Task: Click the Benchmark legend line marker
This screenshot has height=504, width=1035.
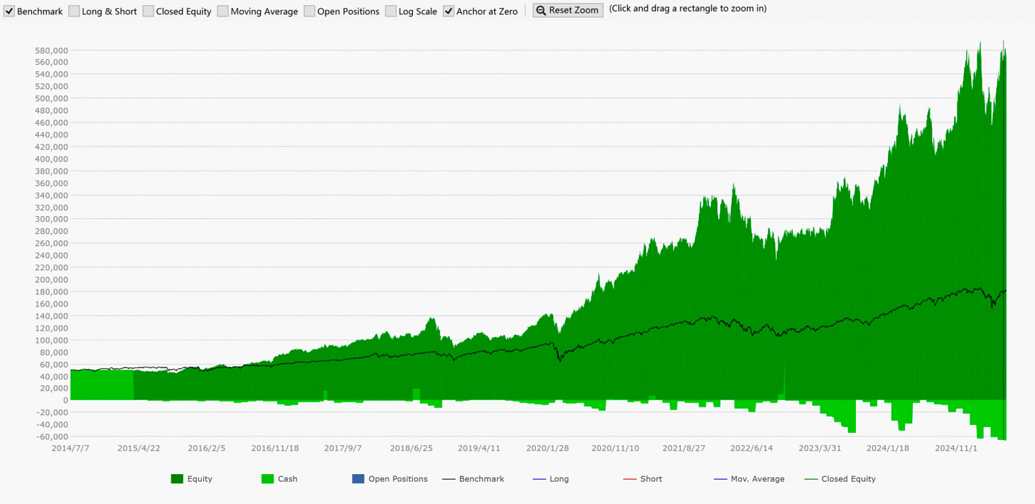Action: point(449,479)
